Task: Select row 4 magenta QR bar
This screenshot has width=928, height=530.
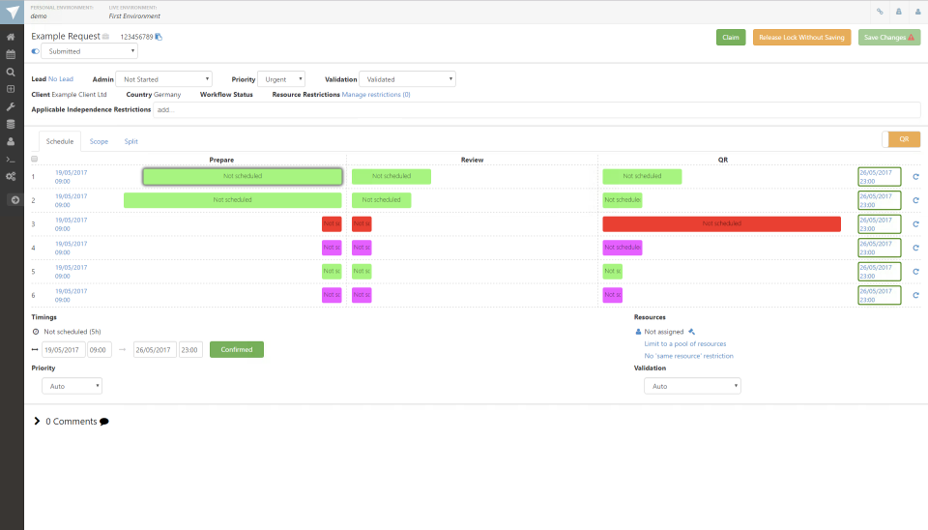Action: point(622,247)
